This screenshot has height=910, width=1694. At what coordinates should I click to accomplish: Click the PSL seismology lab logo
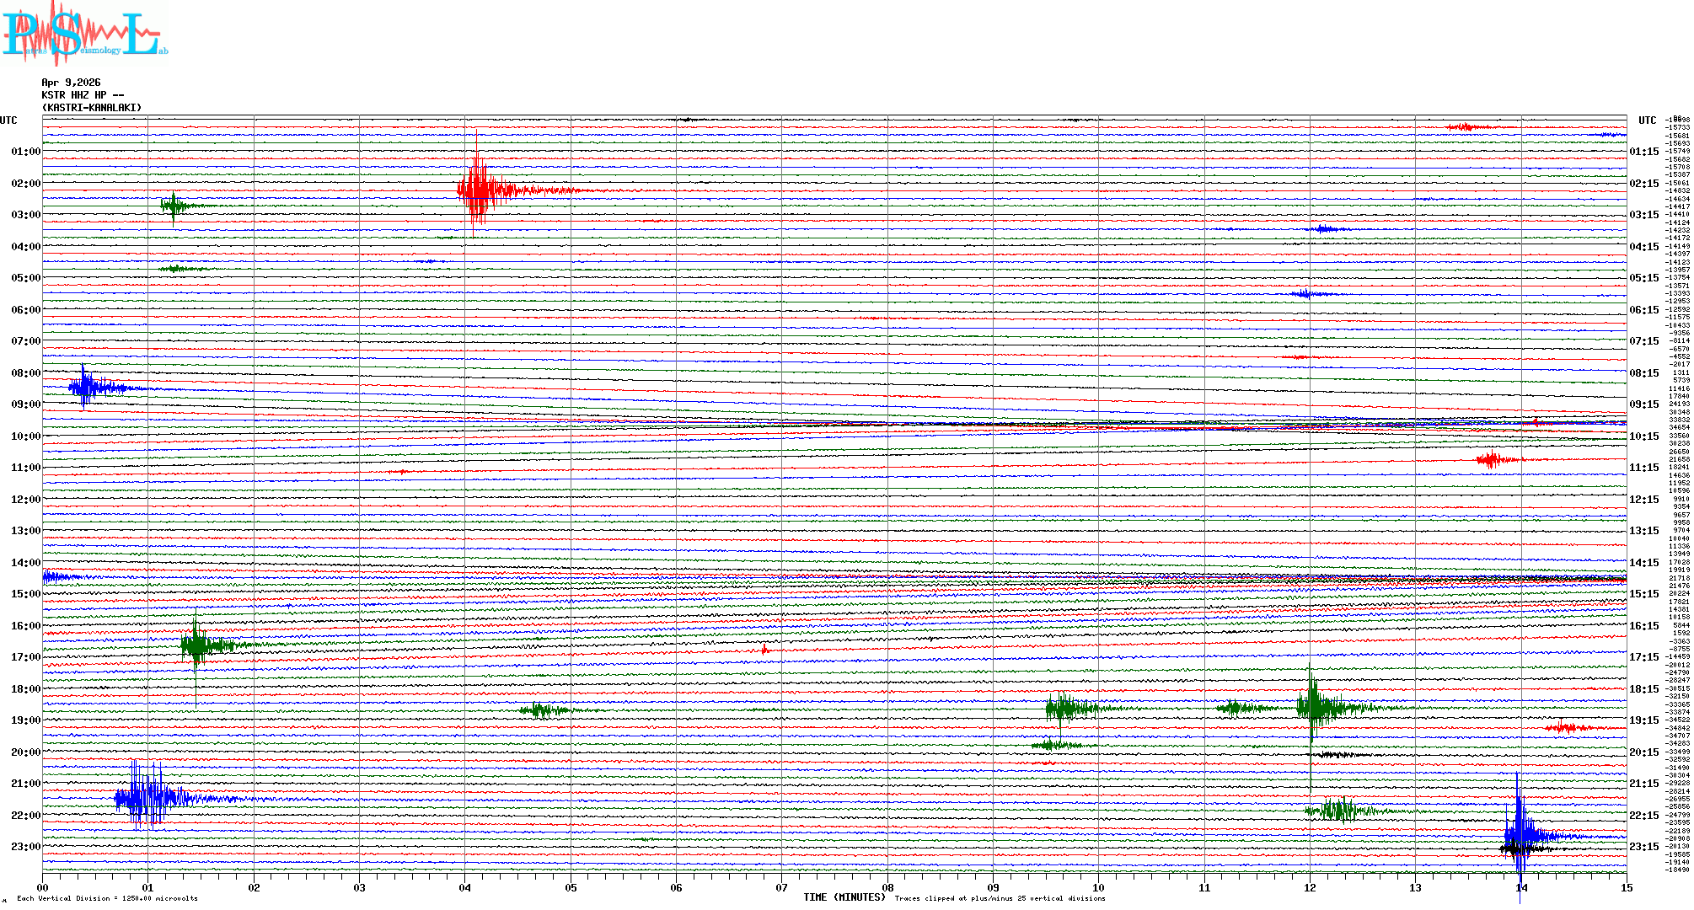pyautogui.click(x=84, y=34)
